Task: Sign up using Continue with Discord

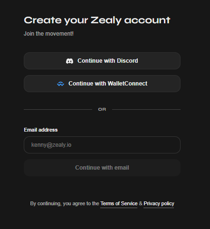Action: click(102, 61)
